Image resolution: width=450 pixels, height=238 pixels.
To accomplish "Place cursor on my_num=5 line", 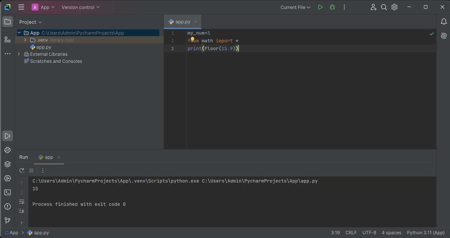I will pos(199,33).
